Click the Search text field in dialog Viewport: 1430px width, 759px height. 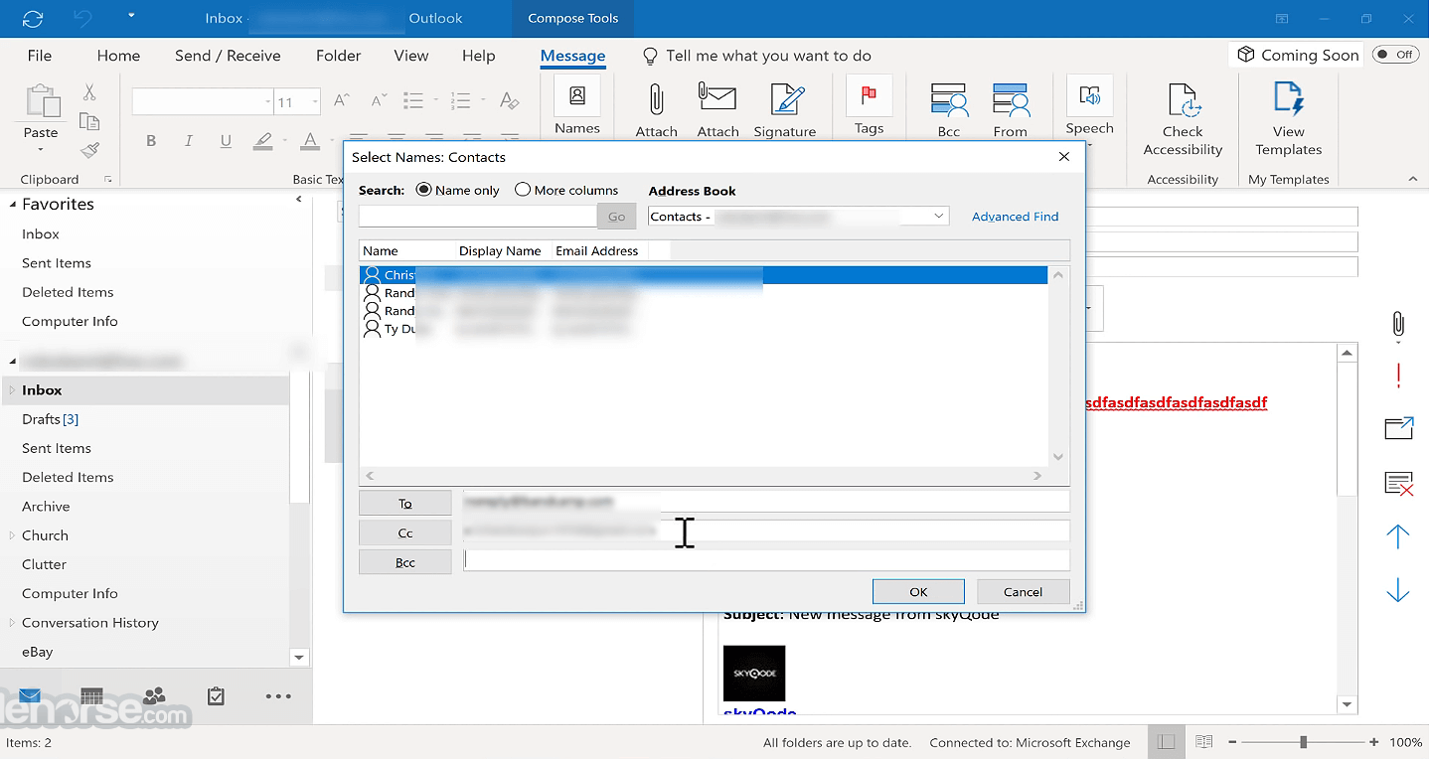tap(478, 216)
